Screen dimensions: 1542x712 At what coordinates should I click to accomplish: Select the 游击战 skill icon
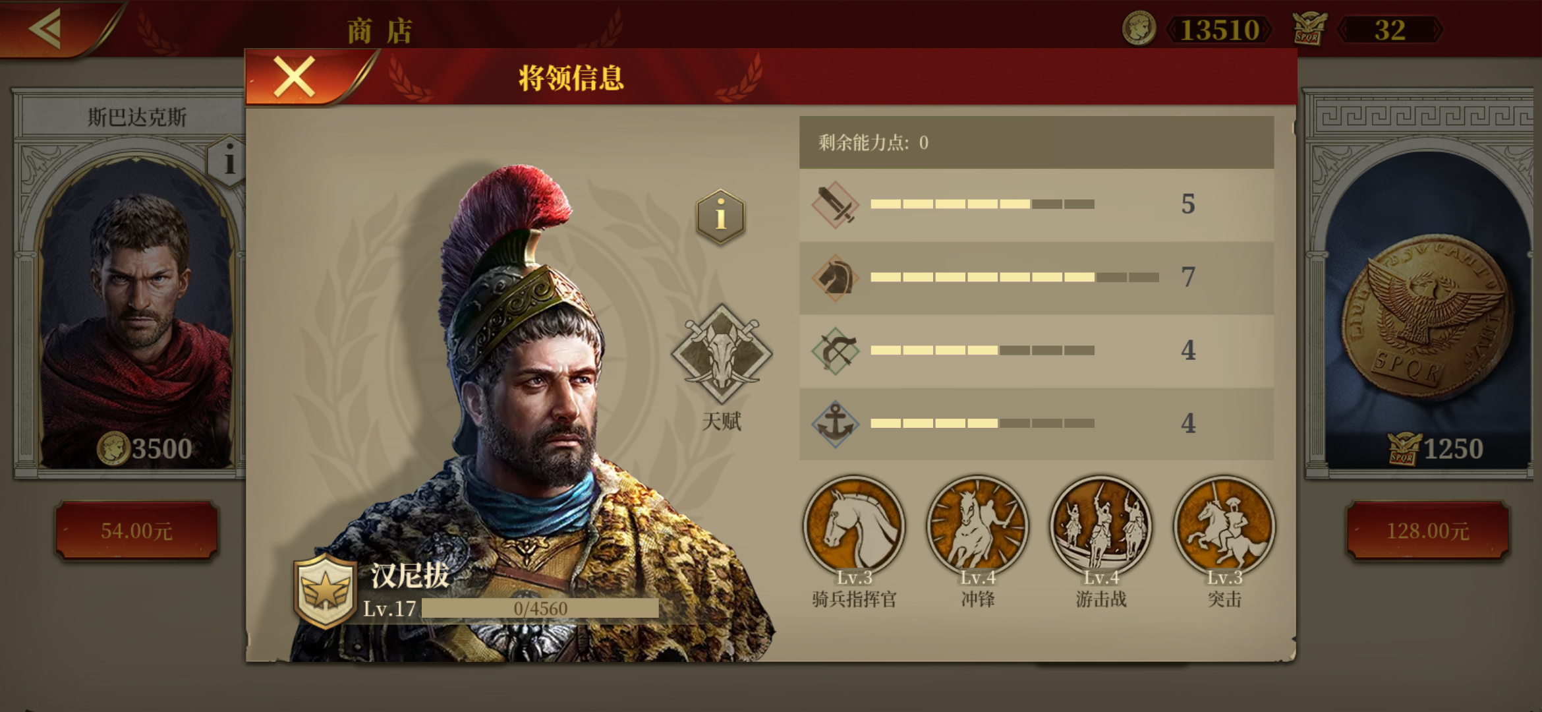click(x=1100, y=527)
